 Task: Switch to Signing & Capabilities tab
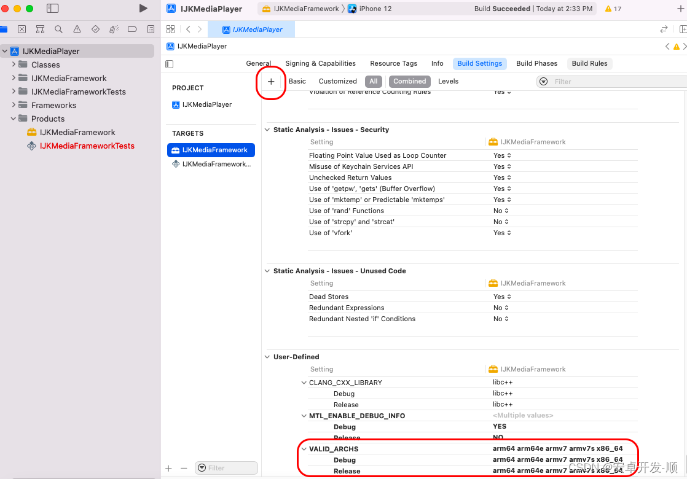click(x=320, y=63)
